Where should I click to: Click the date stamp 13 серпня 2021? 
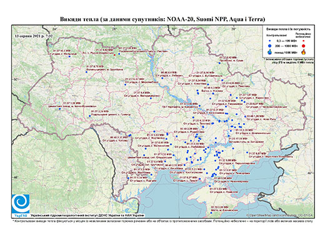pos(34,36)
